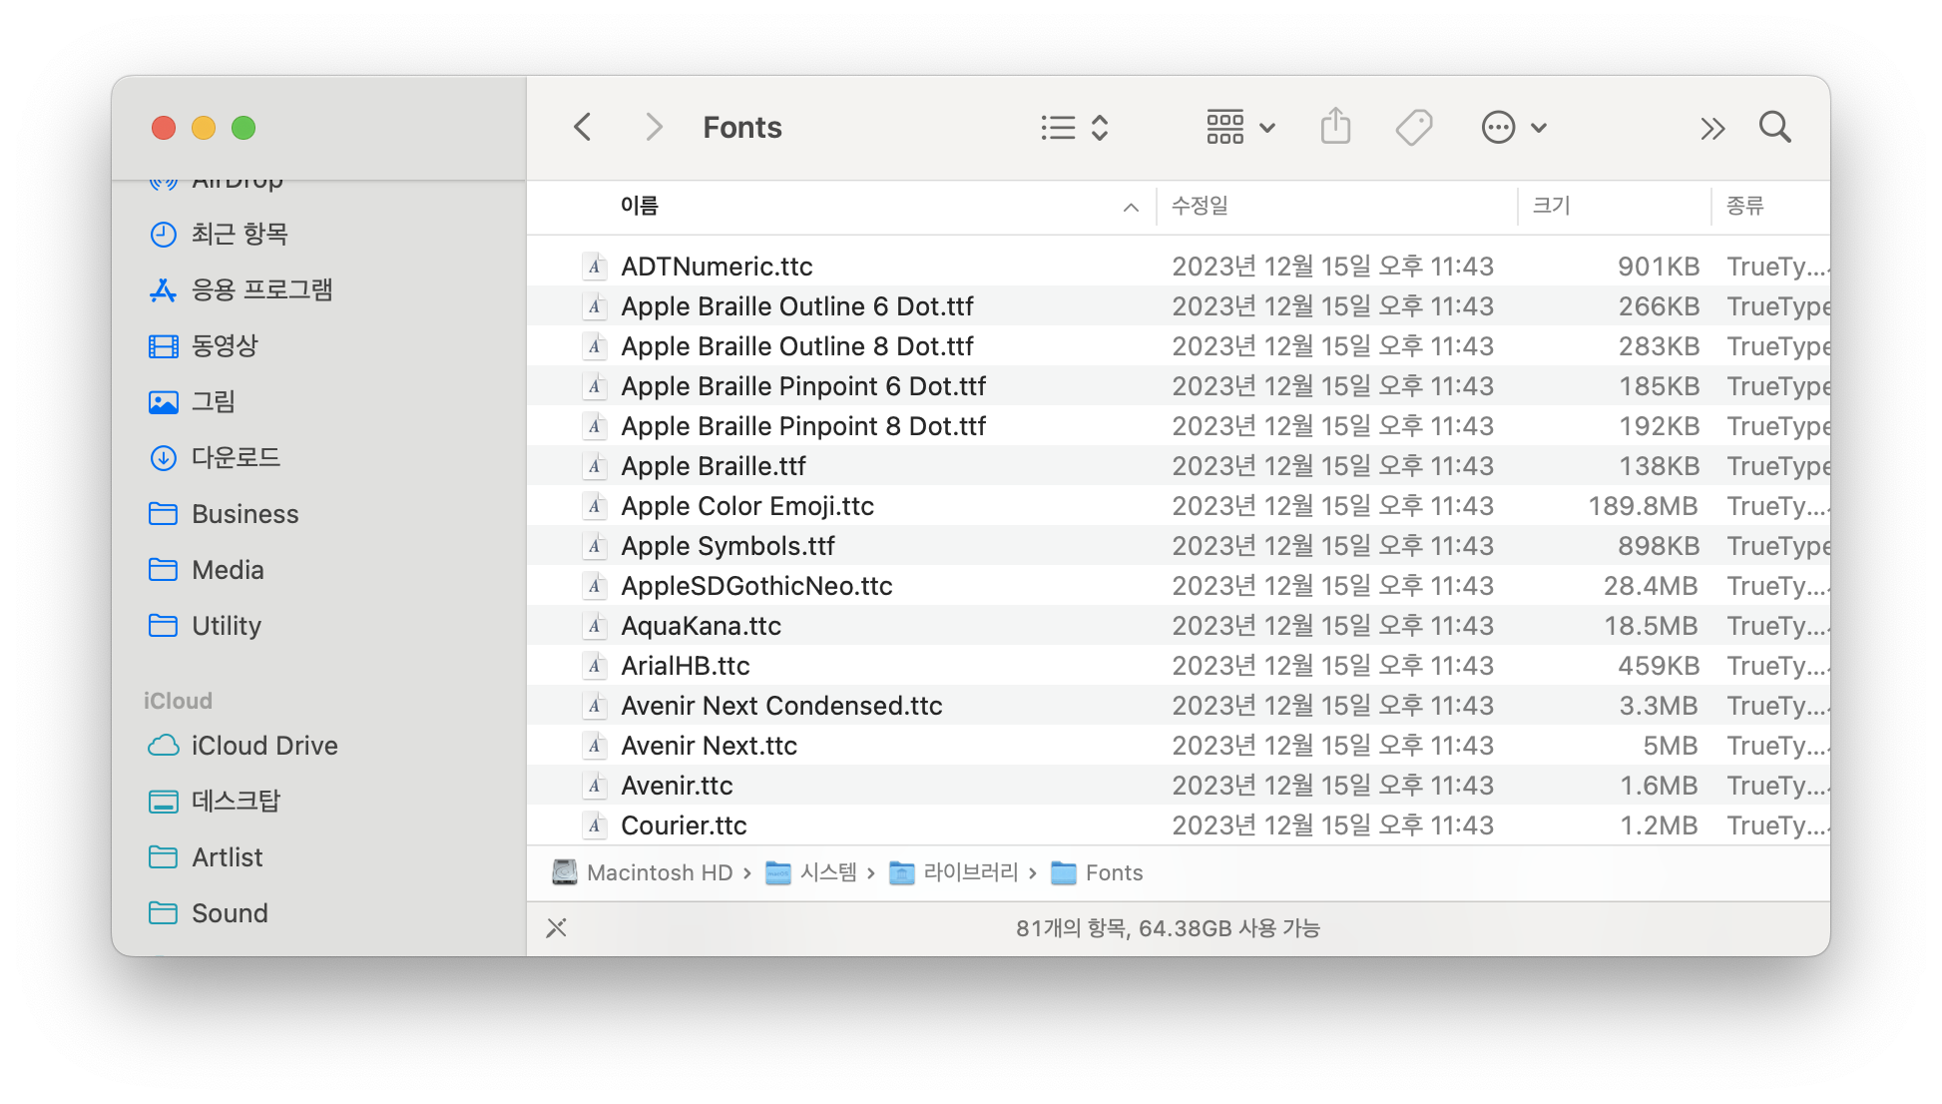Jump to 라이브러리 folder in path bar

pos(969,873)
